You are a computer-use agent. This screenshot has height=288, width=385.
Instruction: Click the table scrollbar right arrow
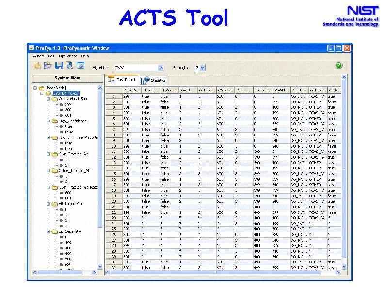(x=338, y=273)
